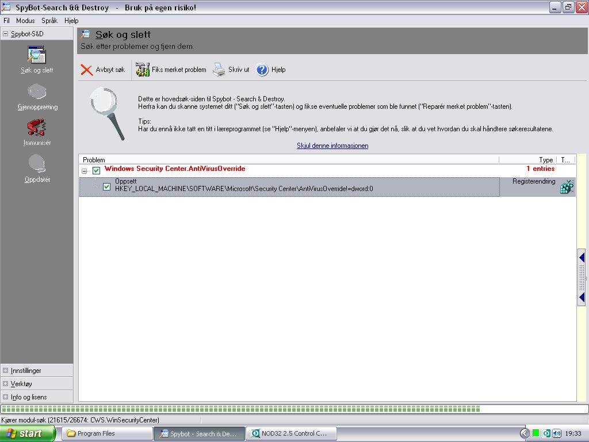Click the Spybot - Search & Destroy taskbar button
589x442 pixels.
click(199, 433)
